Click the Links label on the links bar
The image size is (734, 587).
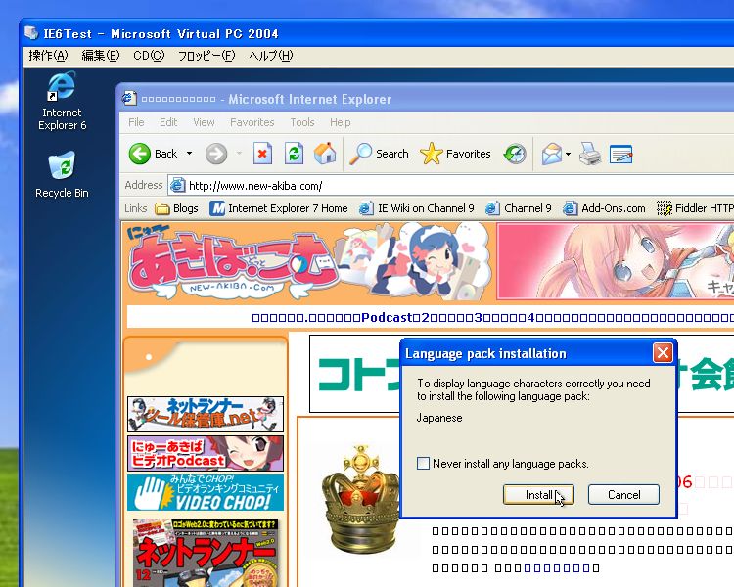pyautogui.click(x=136, y=208)
